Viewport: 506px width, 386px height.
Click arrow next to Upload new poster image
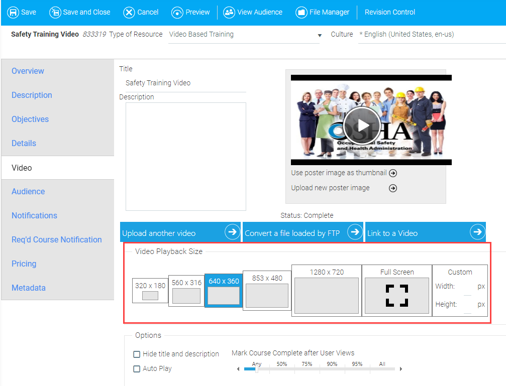coord(393,188)
